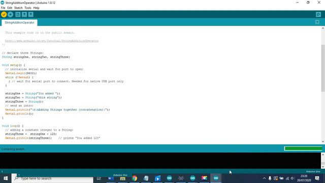325x183 pixels.
Task: Click the 'Serial.begin(9600);' code line
Action: [x=21, y=73]
